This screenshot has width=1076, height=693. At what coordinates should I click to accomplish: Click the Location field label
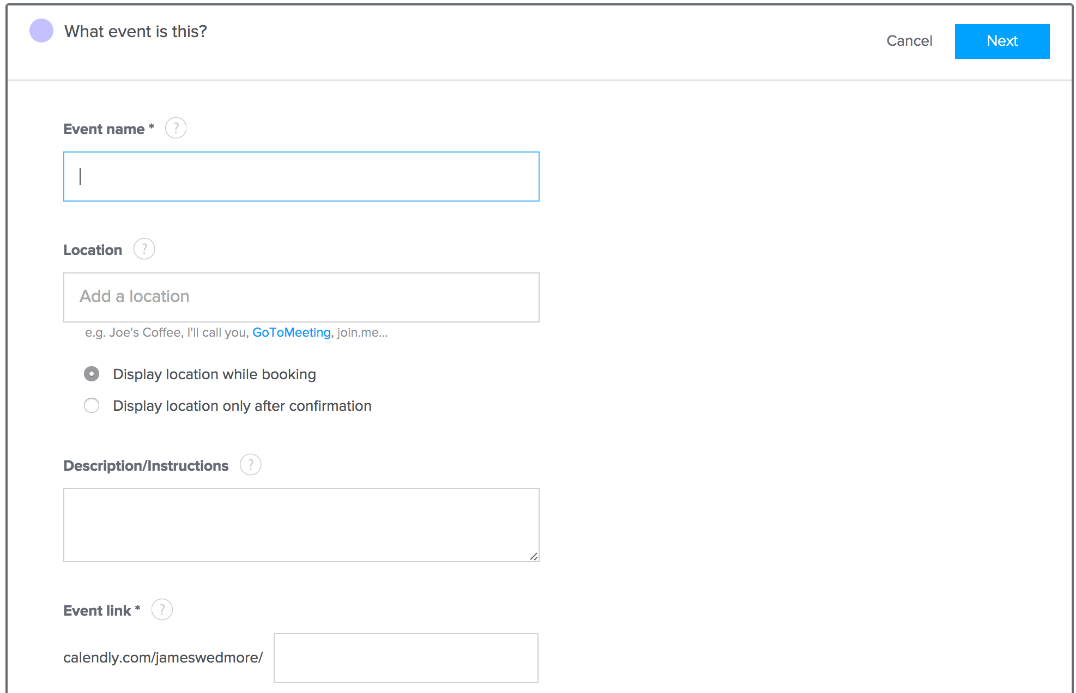(x=93, y=250)
